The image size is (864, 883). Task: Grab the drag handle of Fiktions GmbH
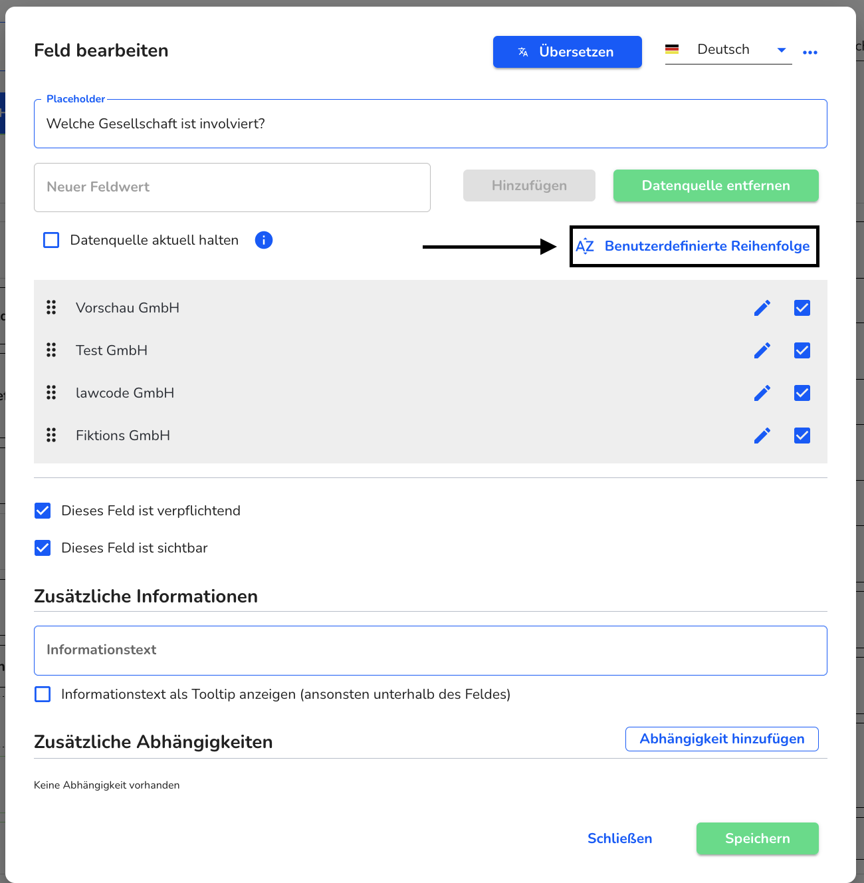click(51, 435)
